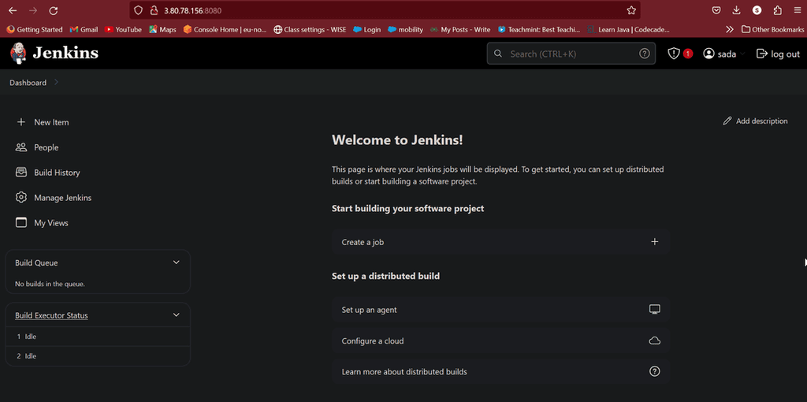The height and width of the screenshot is (402, 807).
Task: Open the Firefox hamburger menu
Action: pyautogui.click(x=798, y=10)
